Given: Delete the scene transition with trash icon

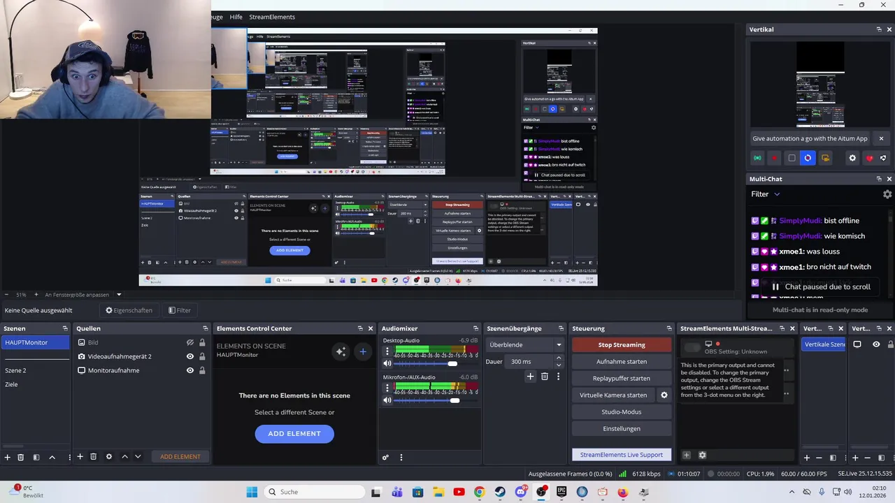Looking at the screenshot, I should click(x=545, y=377).
